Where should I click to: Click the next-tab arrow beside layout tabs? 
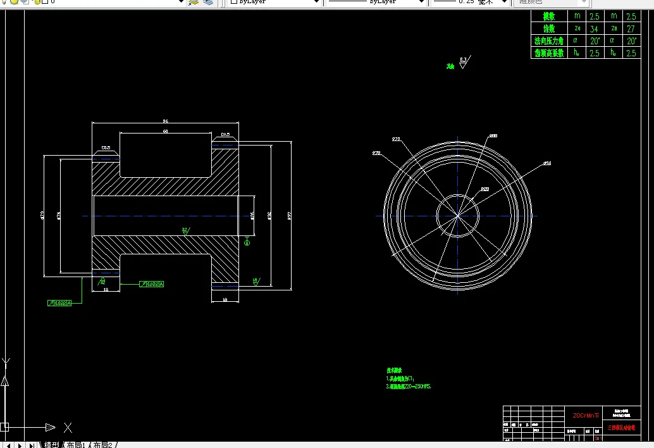20,445
